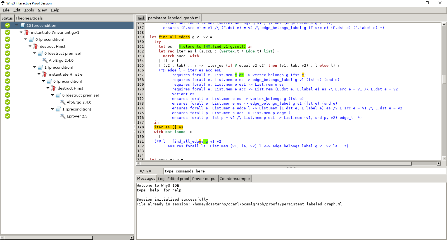The height and width of the screenshot is (240, 447).
Task: Switch to the Counterexample tab
Action: click(235, 179)
